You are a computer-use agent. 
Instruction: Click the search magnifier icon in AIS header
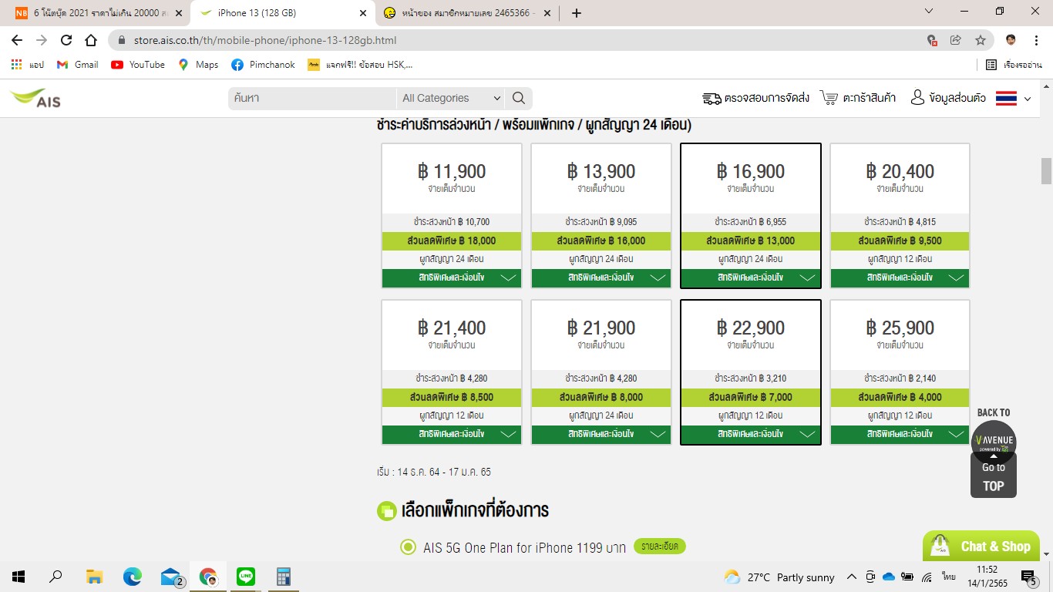(x=519, y=98)
